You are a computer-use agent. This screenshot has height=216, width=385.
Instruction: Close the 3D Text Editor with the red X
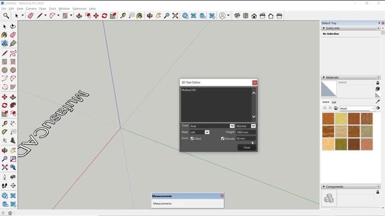[x=254, y=83]
